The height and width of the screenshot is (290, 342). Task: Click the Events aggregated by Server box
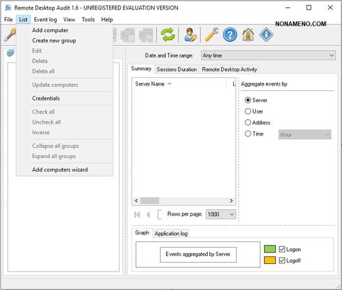click(x=198, y=254)
